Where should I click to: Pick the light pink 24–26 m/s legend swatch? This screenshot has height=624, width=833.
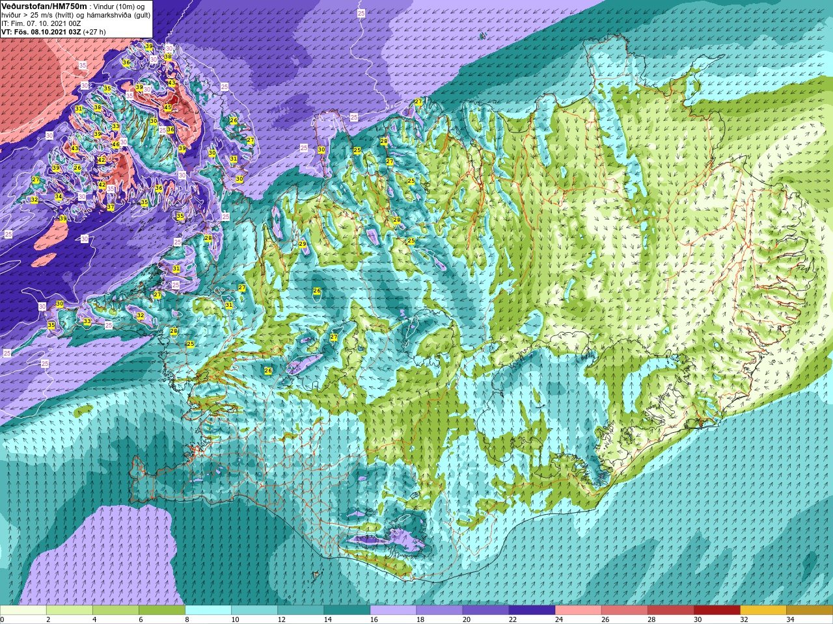(x=578, y=610)
